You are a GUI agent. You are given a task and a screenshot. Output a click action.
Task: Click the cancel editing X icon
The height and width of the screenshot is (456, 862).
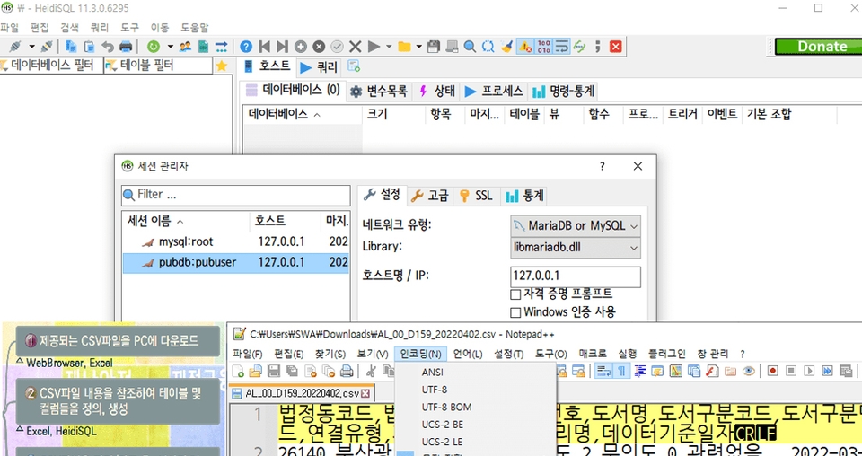[356, 47]
